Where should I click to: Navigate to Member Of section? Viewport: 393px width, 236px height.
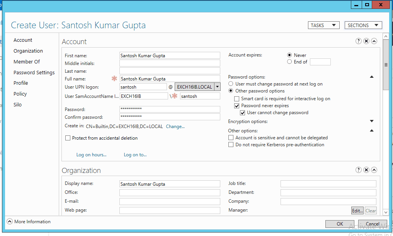click(x=27, y=62)
